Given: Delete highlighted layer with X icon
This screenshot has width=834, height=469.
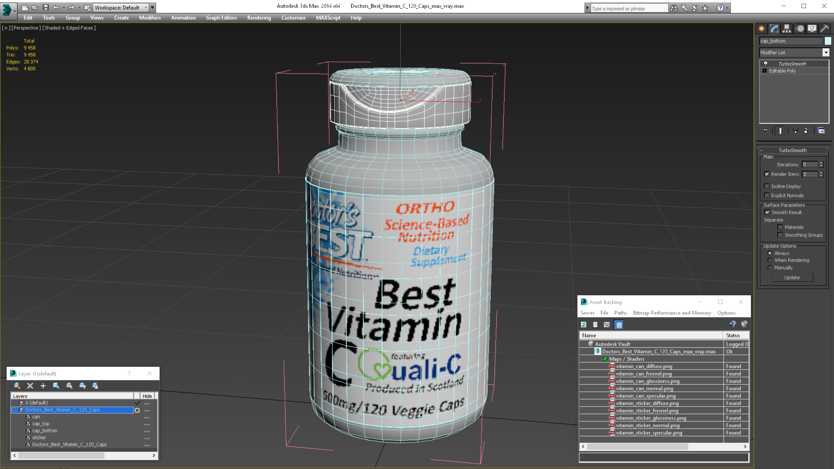Looking at the screenshot, I should click(x=30, y=386).
